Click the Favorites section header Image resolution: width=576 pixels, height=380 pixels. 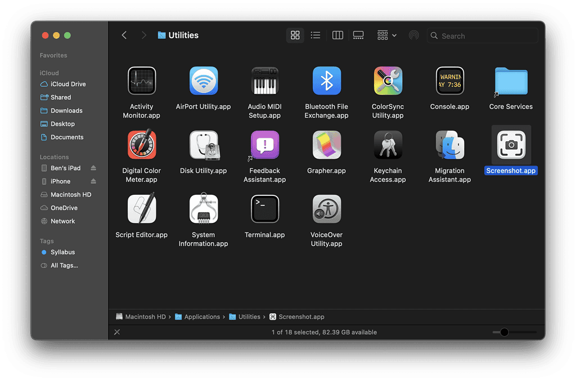[x=53, y=55]
